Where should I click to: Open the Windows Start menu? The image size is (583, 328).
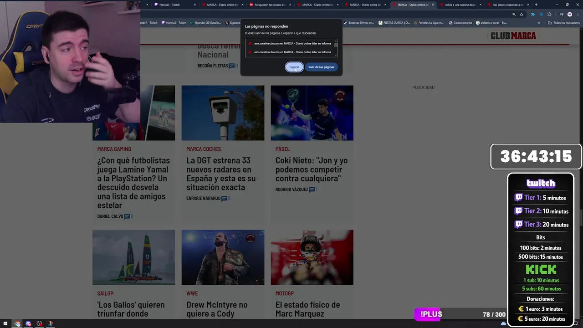5,323
